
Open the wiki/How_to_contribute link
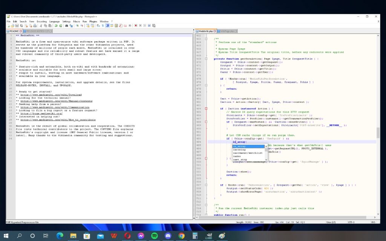pos(58,120)
